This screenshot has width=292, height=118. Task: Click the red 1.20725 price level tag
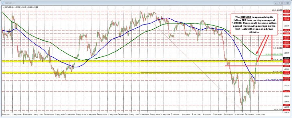tap(286, 91)
